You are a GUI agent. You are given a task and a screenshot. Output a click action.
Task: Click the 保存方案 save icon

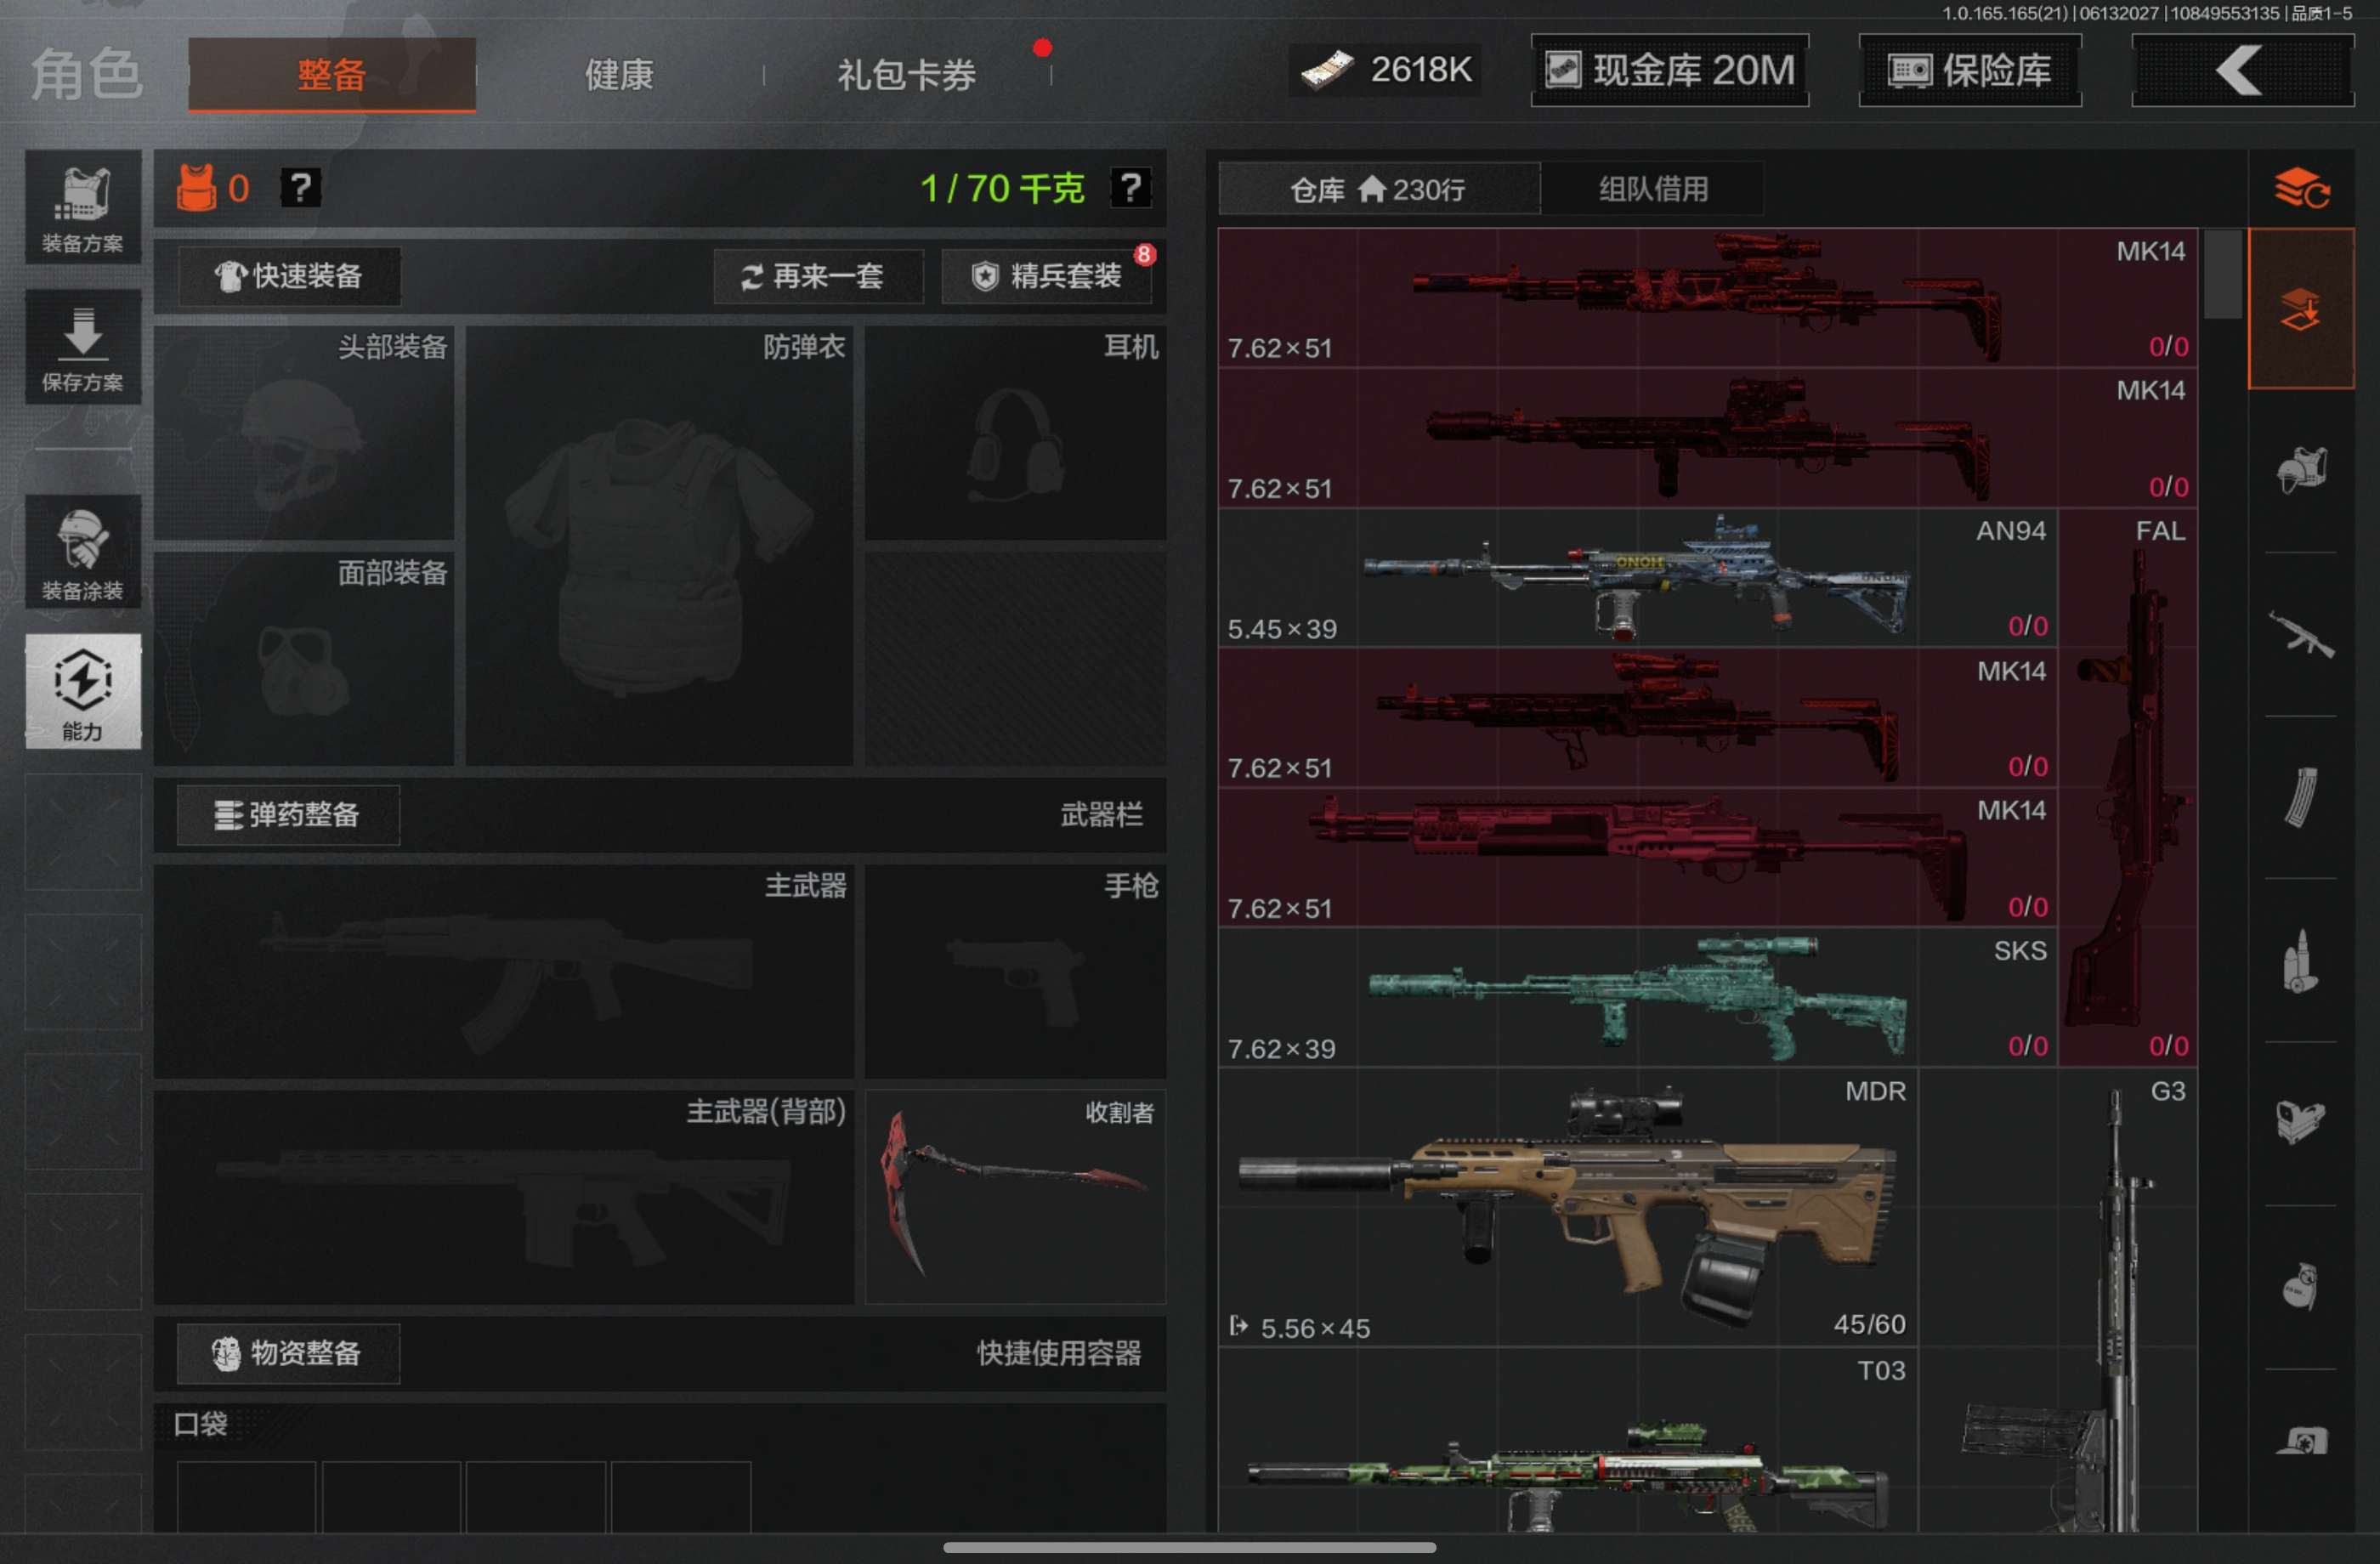[x=83, y=347]
